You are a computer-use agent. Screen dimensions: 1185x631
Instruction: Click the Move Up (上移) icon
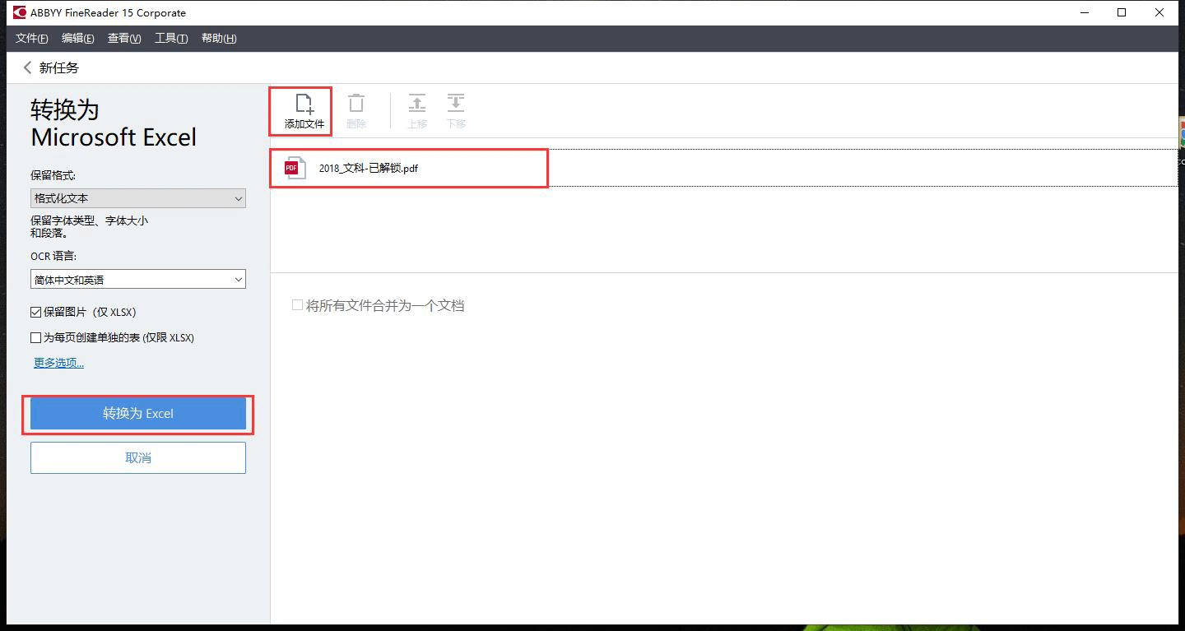click(x=417, y=104)
